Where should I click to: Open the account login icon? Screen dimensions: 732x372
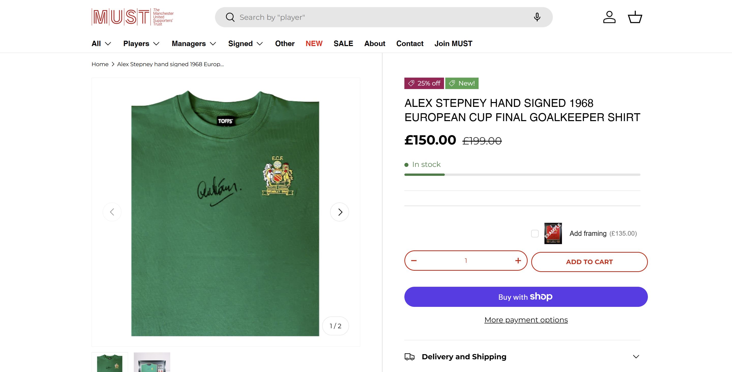pyautogui.click(x=609, y=17)
